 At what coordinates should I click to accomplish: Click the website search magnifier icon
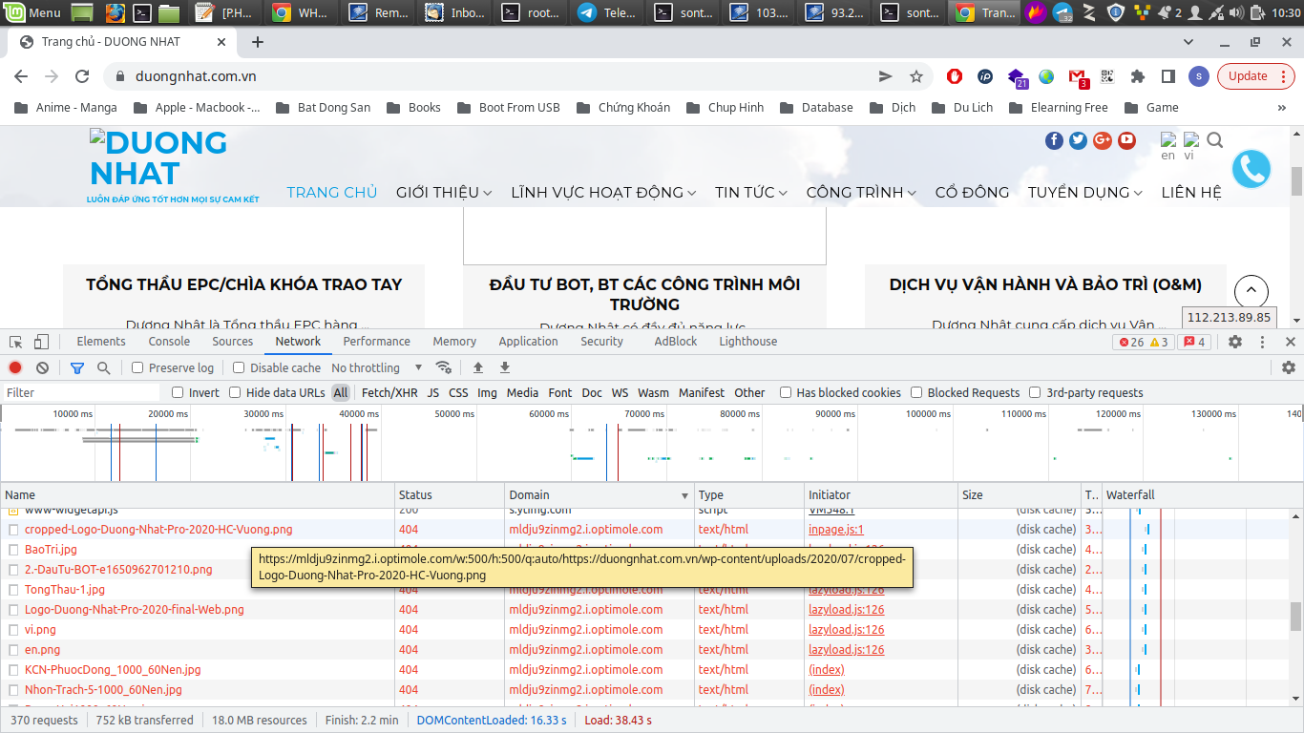tap(1214, 140)
